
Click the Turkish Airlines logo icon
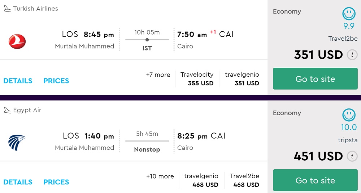click(x=17, y=41)
